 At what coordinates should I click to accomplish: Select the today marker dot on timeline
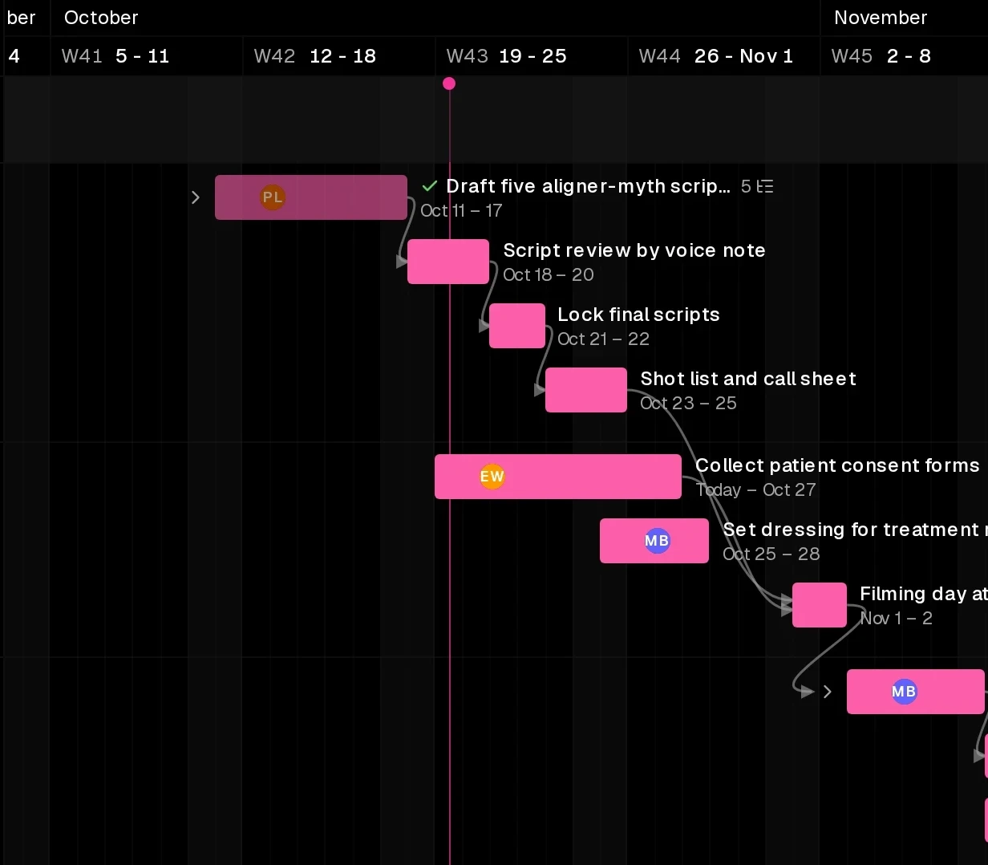(449, 83)
